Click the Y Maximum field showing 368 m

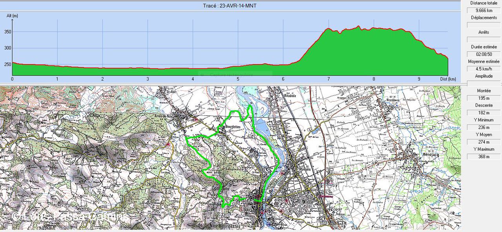click(x=483, y=157)
